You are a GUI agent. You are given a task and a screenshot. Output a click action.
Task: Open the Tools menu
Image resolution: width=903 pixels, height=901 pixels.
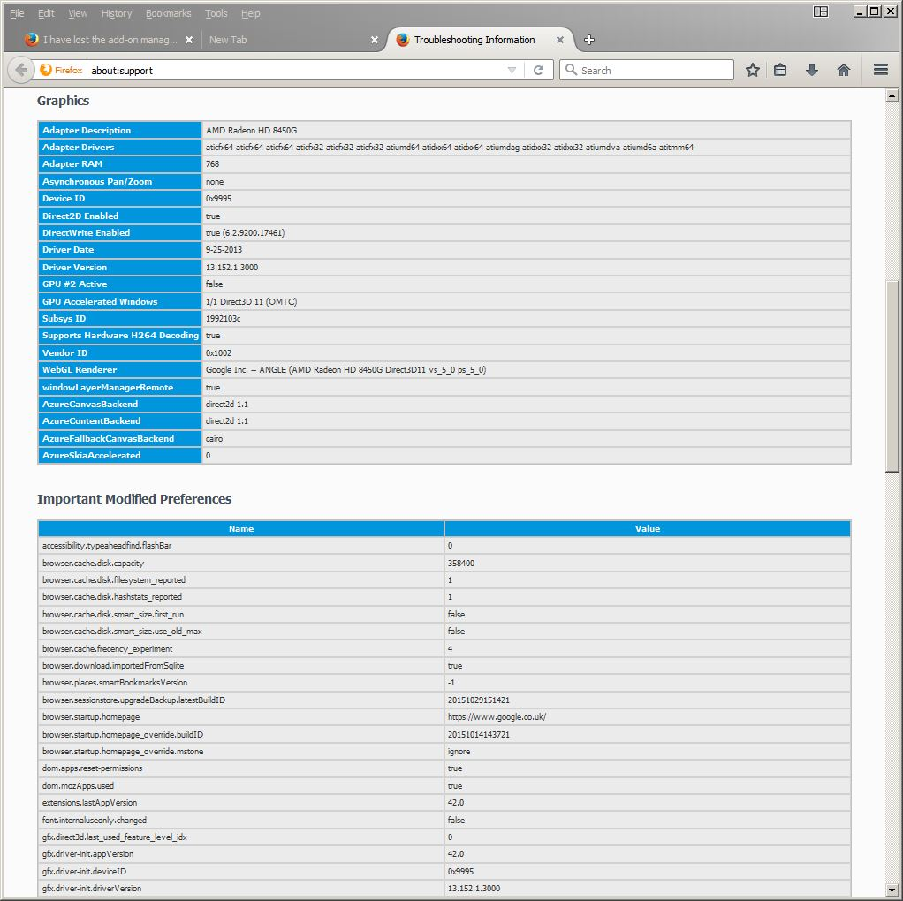216,13
